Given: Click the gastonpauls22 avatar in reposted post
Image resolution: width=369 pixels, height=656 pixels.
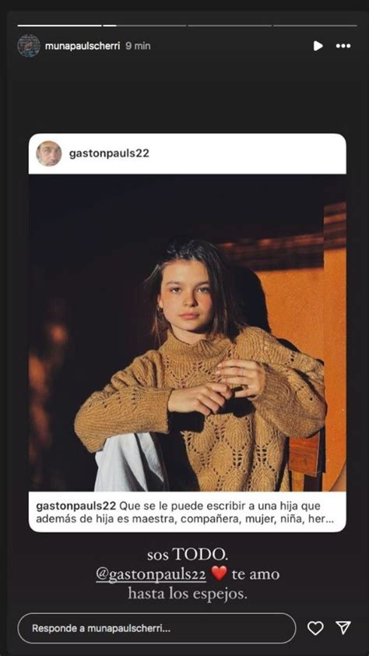Looking at the screenshot, I should [x=49, y=153].
